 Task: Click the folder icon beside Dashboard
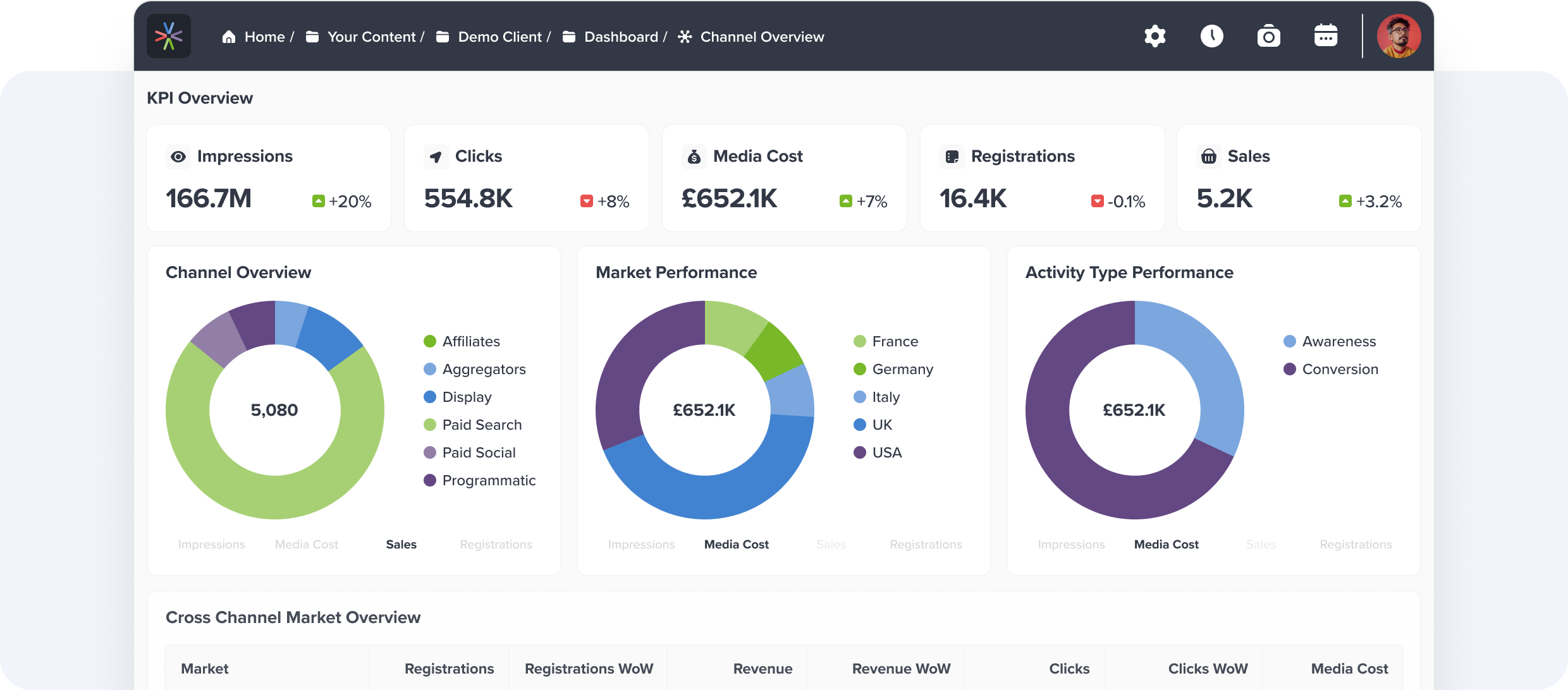(569, 37)
